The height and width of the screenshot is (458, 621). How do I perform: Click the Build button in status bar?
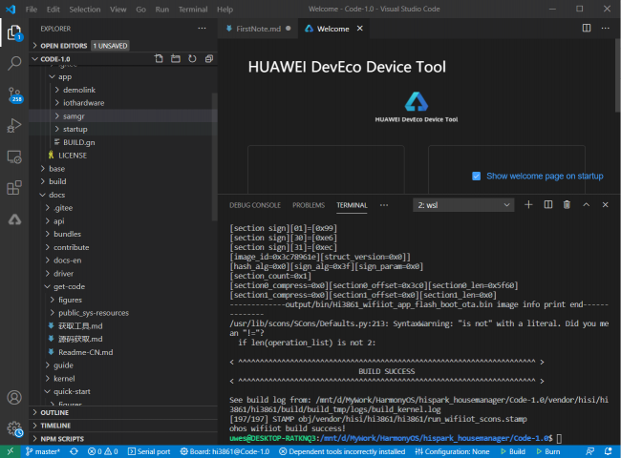[x=513, y=451]
